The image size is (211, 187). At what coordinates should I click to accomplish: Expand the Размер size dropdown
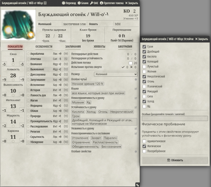click(x=116, y=74)
